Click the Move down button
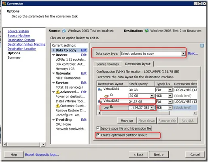The image size is (208, 162). (x=146, y=121)
